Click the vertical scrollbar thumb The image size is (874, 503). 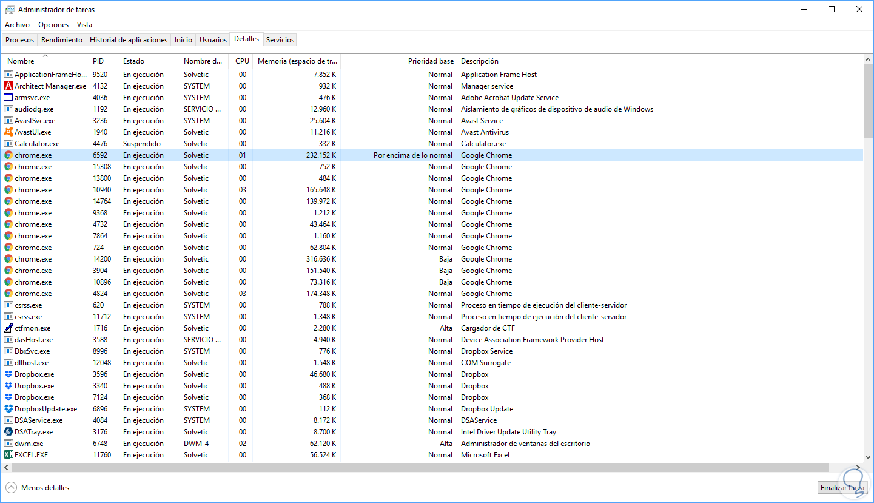pos(868,100)
